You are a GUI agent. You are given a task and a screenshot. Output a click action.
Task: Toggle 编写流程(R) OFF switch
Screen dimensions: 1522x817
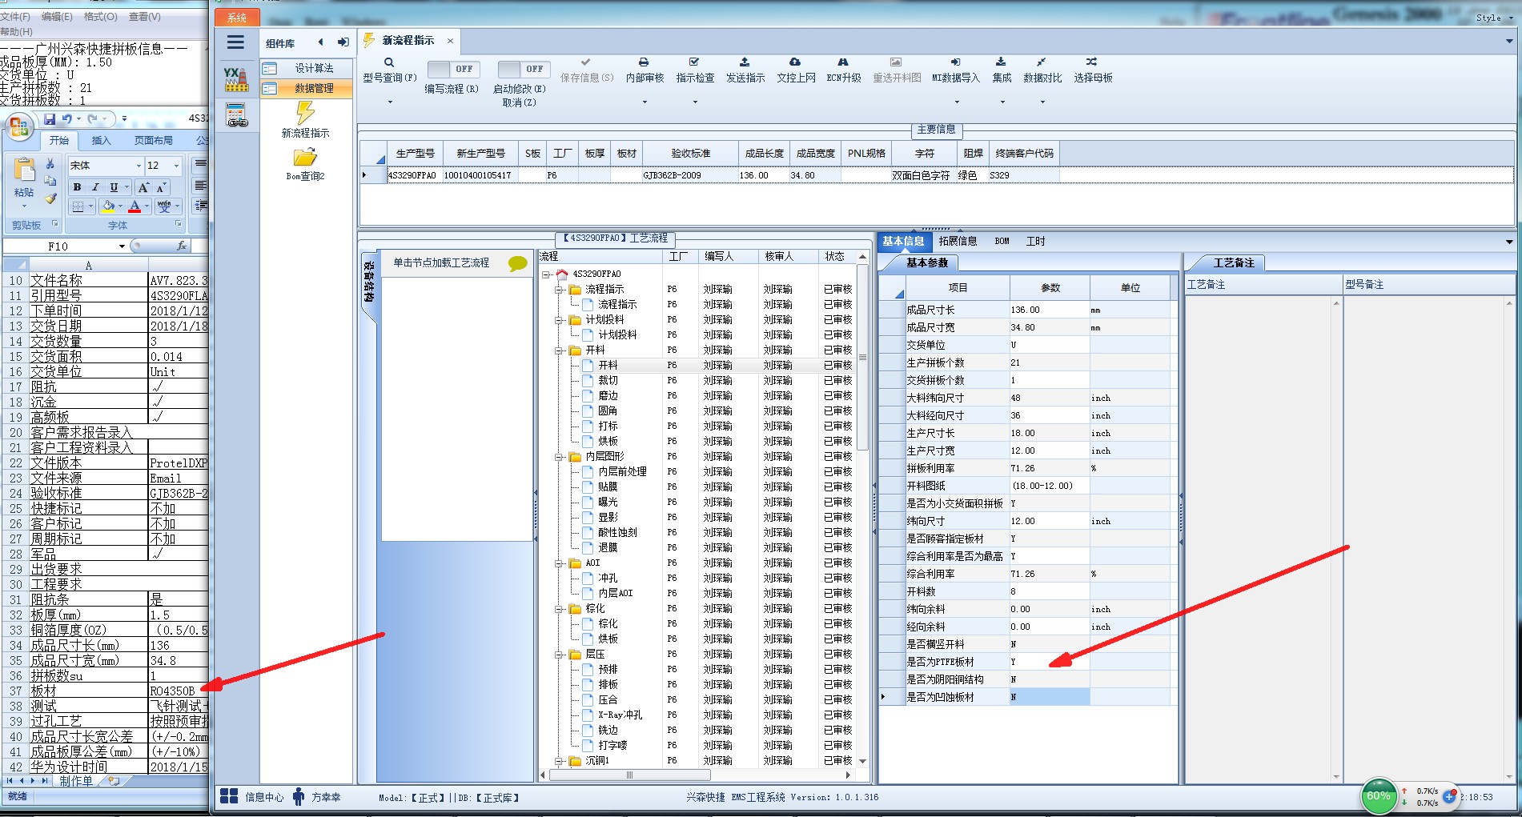(453, 69)
